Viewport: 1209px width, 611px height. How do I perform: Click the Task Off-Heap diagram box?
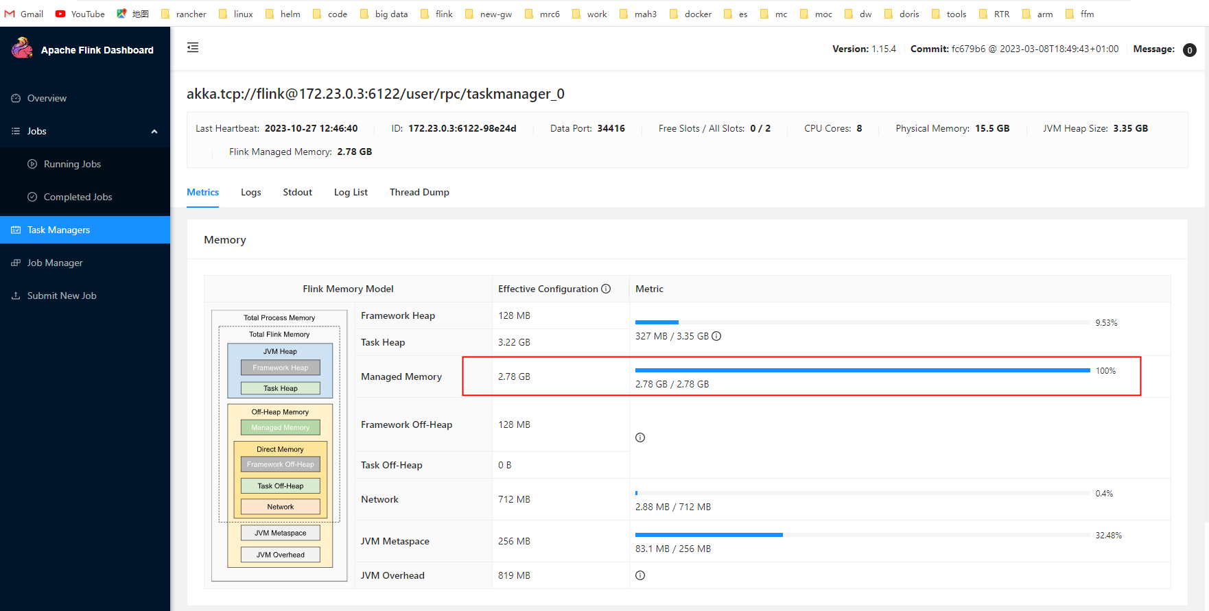pyautogui.click(x=281, y=486)
